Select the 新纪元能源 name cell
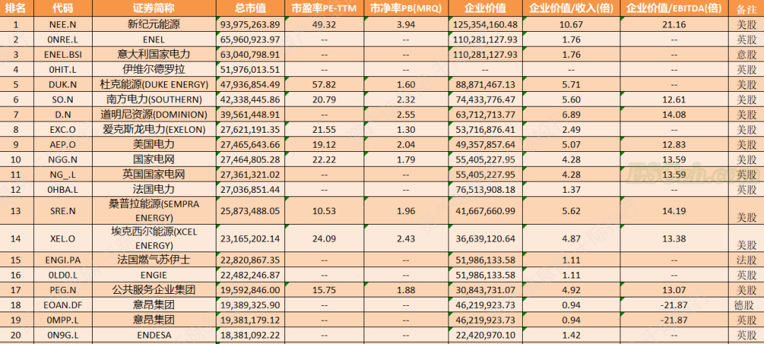 click(x=154, y=24)
